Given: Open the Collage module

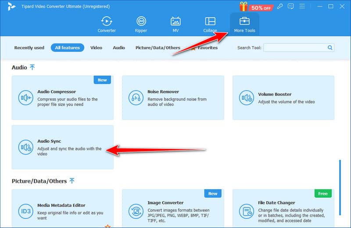Looking at the screenshot, I should (210, 25).
